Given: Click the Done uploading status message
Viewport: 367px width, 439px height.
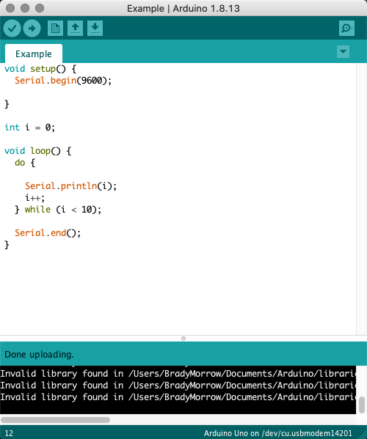Looking at the screenshot, I should pyautogui.click(x=39, y=355).
